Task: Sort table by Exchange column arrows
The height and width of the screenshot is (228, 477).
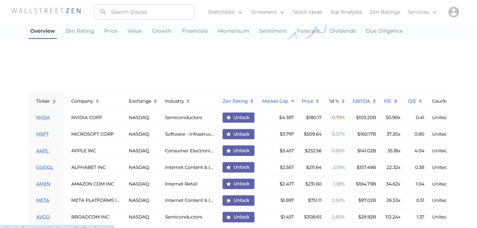Action: 156,101
